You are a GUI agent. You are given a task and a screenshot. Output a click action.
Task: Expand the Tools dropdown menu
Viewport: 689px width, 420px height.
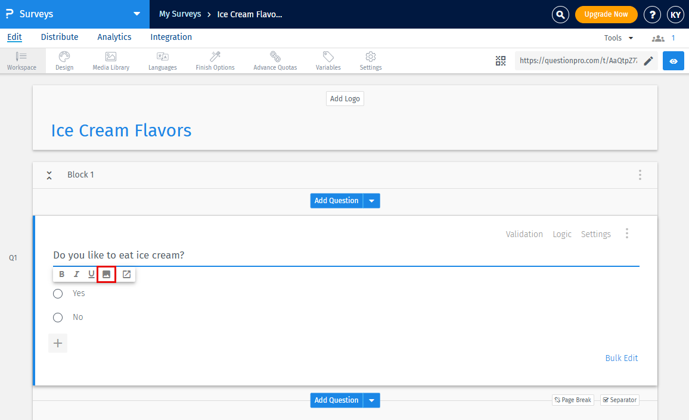pos(619,38)
